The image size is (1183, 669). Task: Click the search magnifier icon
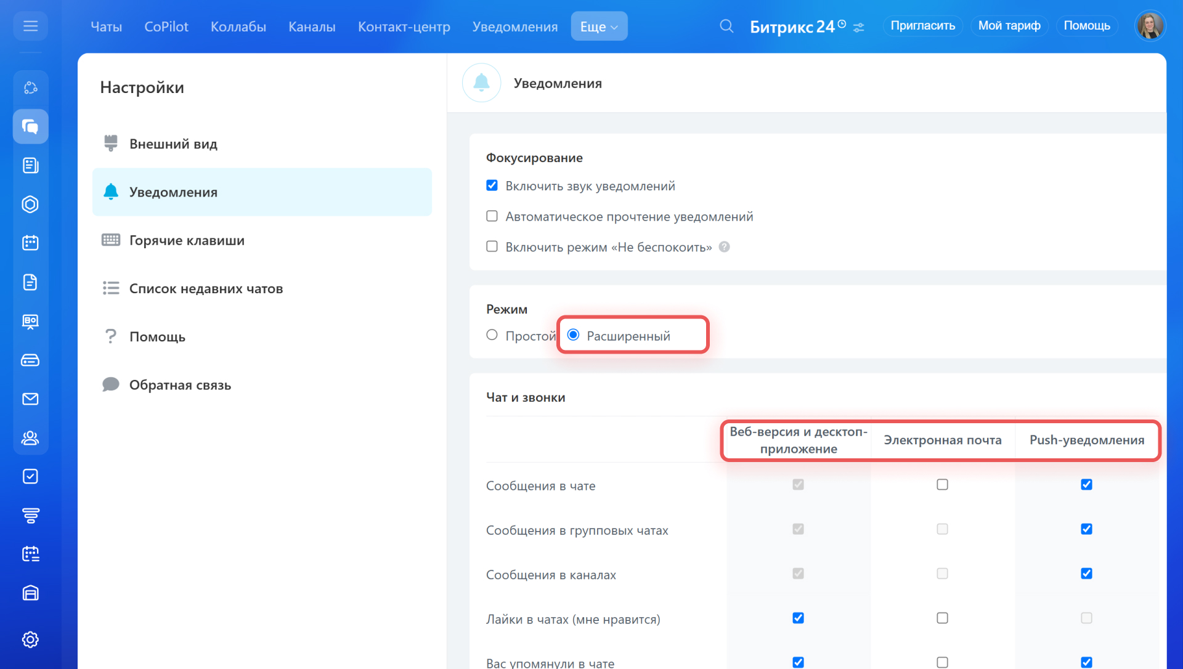coord(726,26)
